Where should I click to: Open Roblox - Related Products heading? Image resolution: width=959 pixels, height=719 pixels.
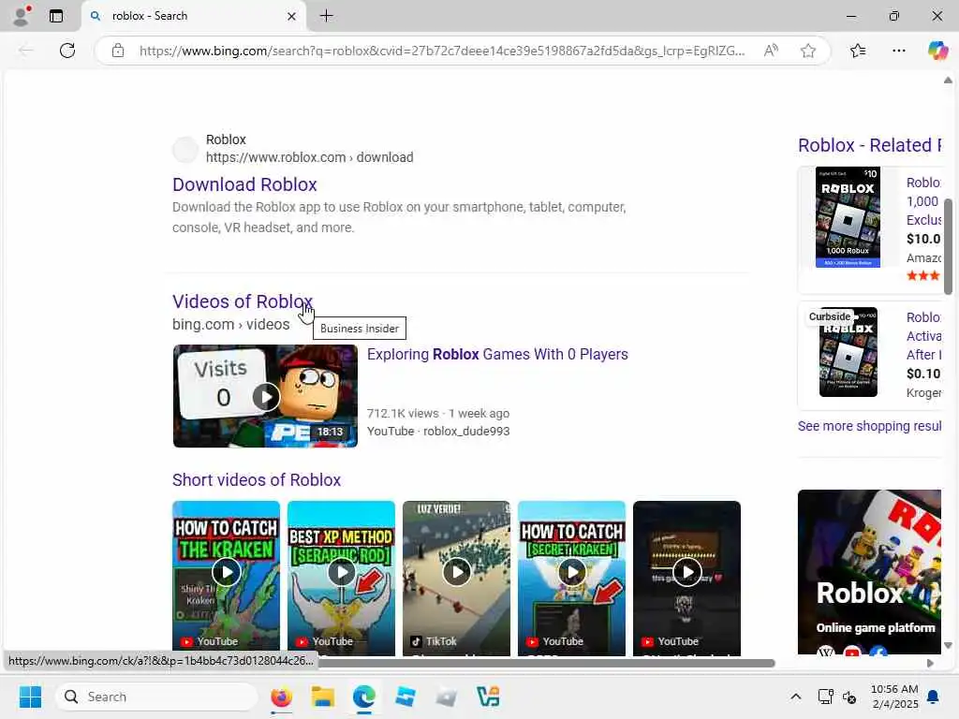(x=869, y=145)
